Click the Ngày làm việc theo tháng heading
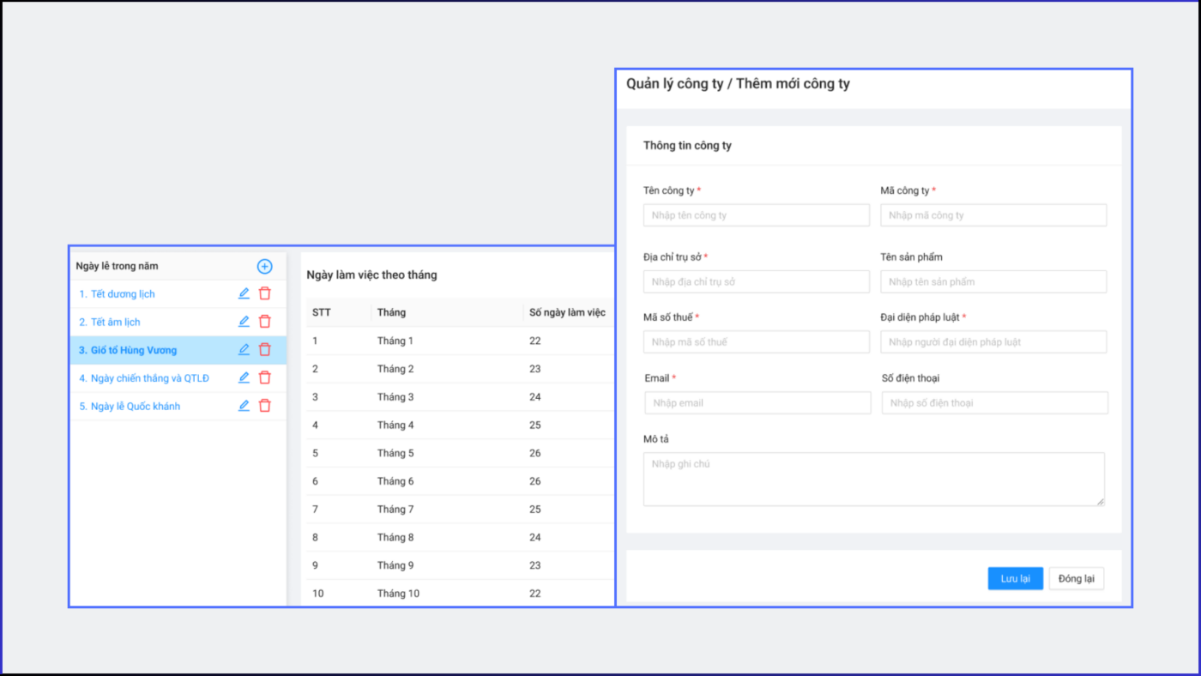Viewport: 1201px width, 676px height. (x=372, y=275)
